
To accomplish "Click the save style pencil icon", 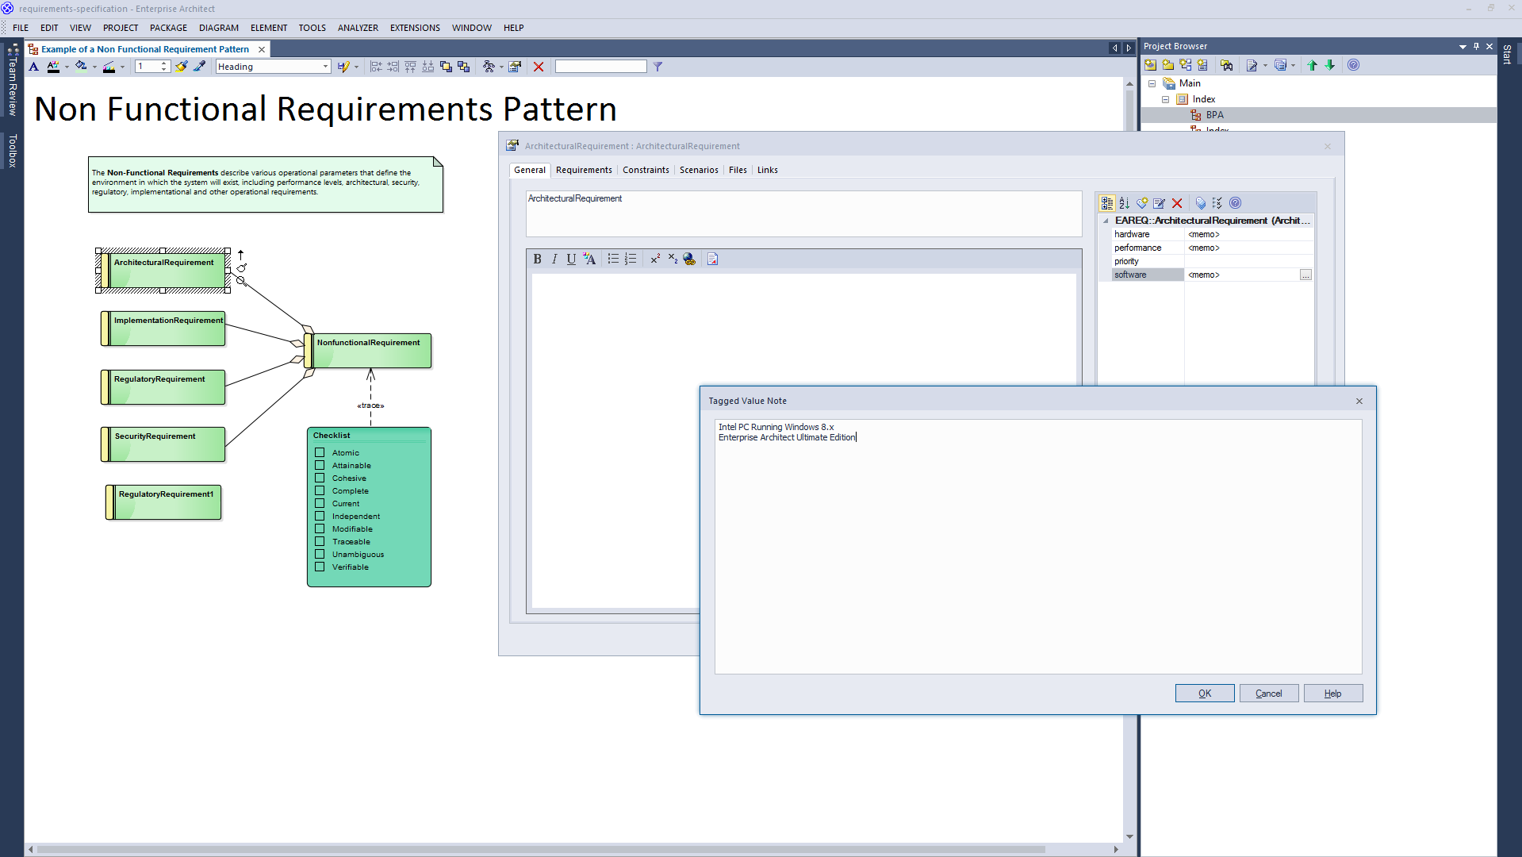I will click(x=343, y=67).
